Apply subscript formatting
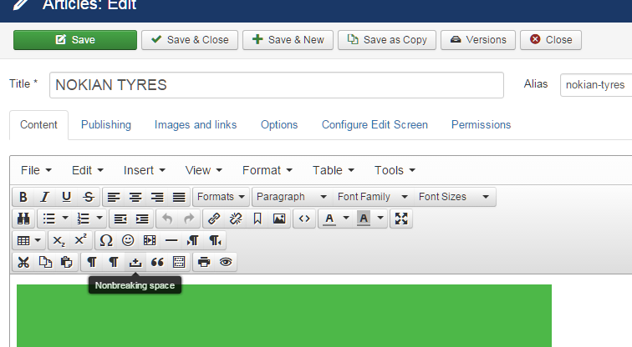The image size is (632, 347). (59, 240)
